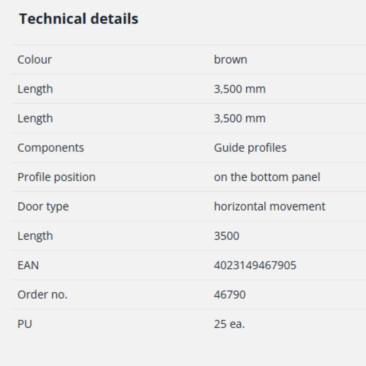This screenshot has width=366, height=366.
Task: Select the 3,500 mm value above Guide profiles
Action: click(240, 119)
